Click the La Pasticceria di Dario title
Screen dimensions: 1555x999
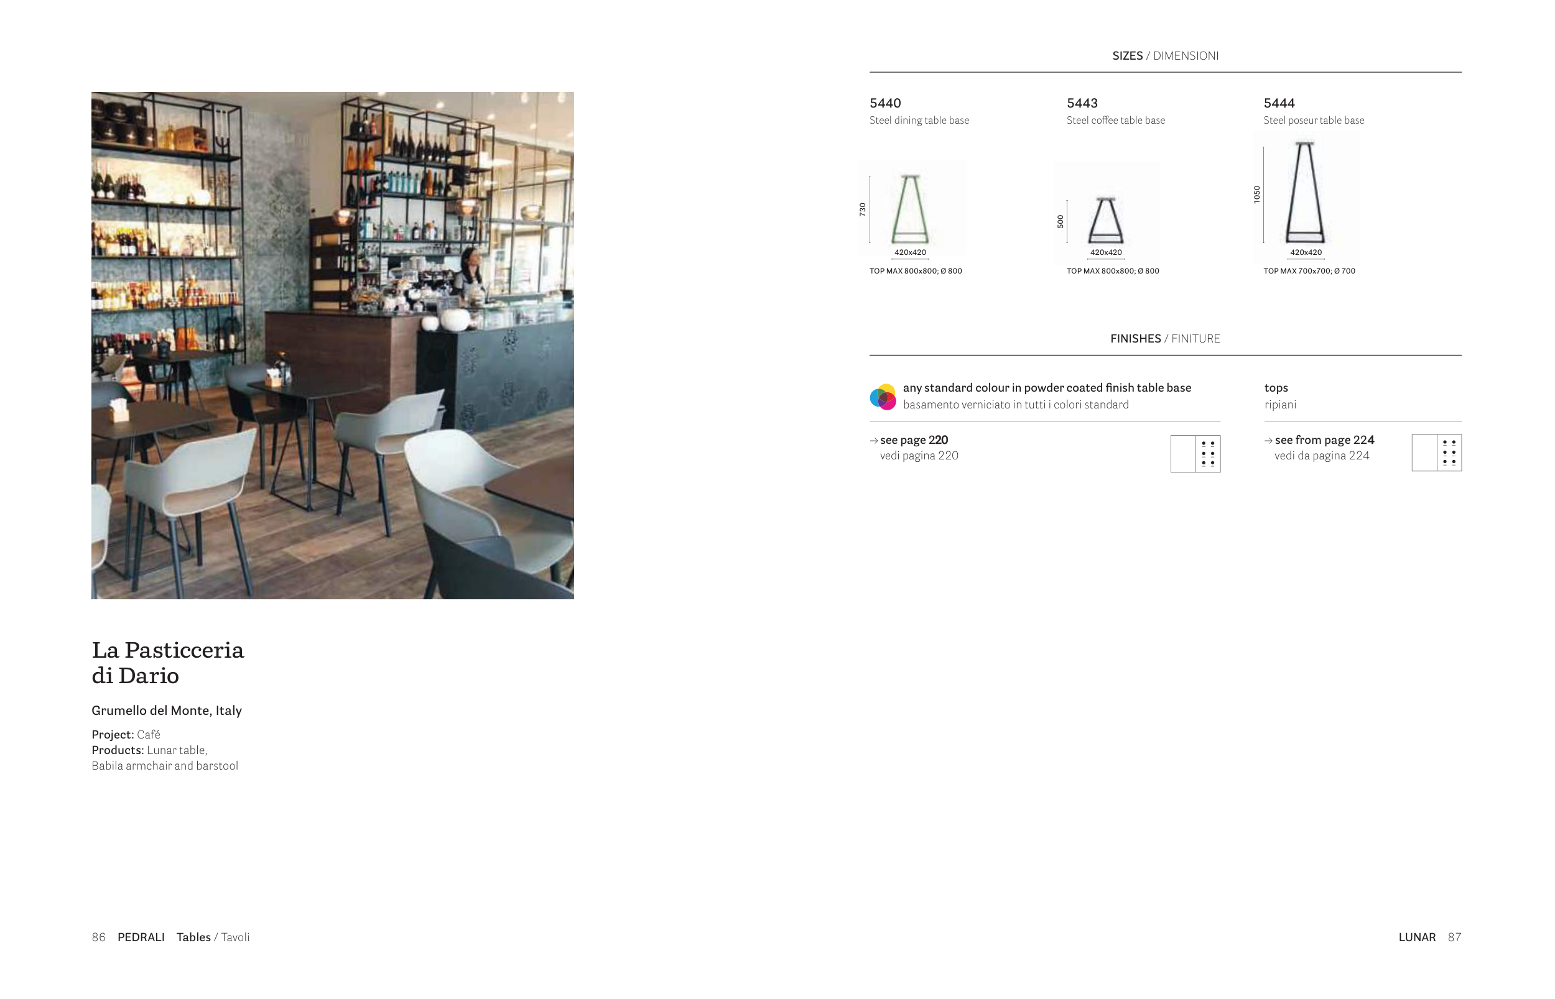click(167, 662)
